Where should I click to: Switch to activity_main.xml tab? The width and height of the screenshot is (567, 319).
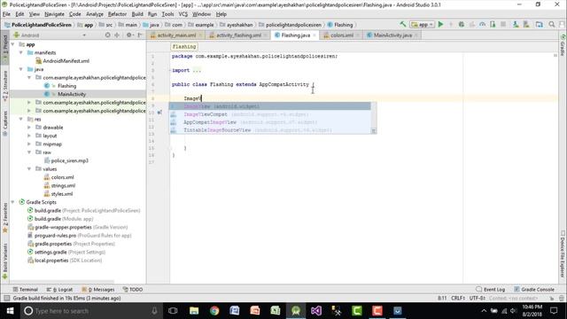[x=176, y=35]
